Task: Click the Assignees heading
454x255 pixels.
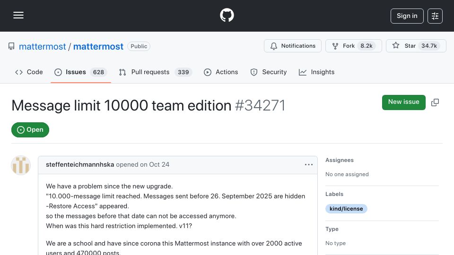Action: tap(340, 160)
